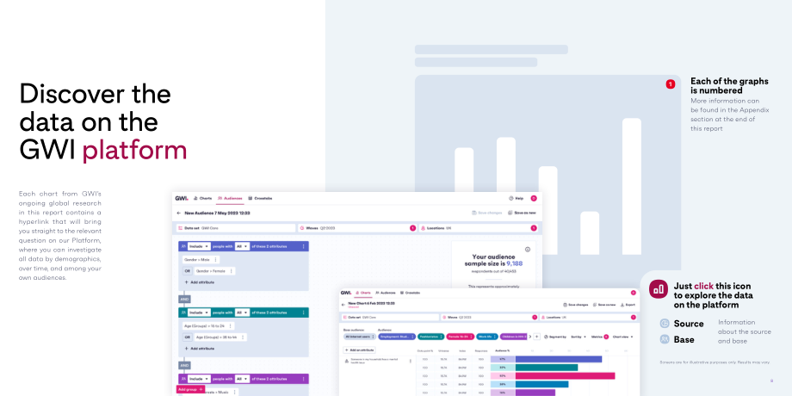Screen dimensions: 792x396
Task: Click Save as new in Audiences window
Action: (x=522, y=213)
